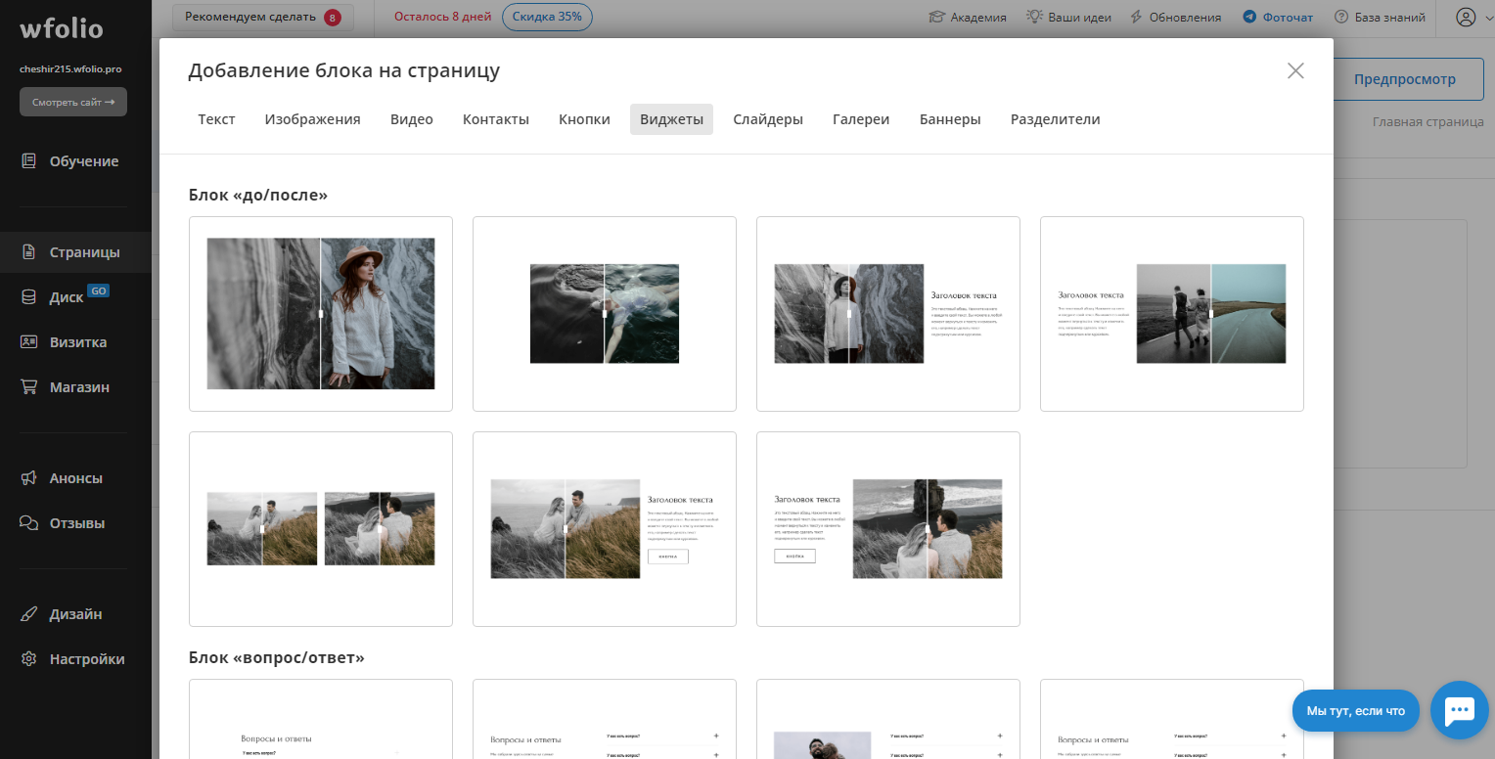
Task: Open the Дизайн sidebar menu item
Action: pos(75,614)
